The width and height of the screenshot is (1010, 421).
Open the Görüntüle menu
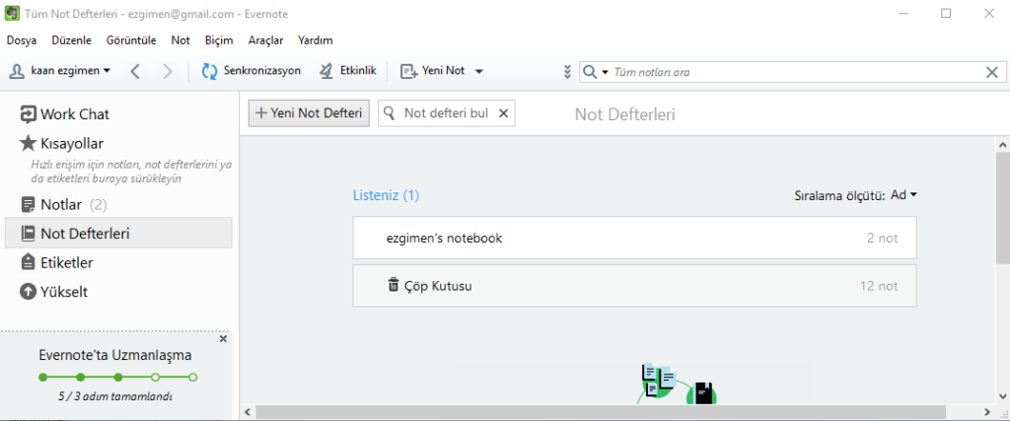click(131, 40)
